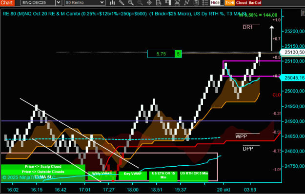Screen dimensions: 305x194
Task: Click the zoom out magnifier icon
Action: [x=140, y=2]
